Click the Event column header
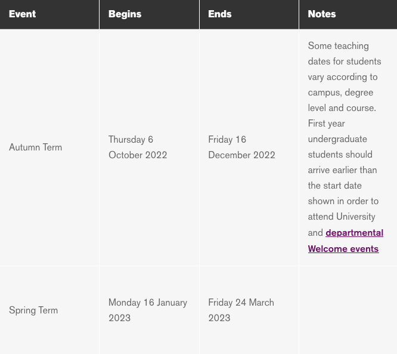The height and width of the screenshot is (354, 397). pyautogui.click(x=23, y=14)
